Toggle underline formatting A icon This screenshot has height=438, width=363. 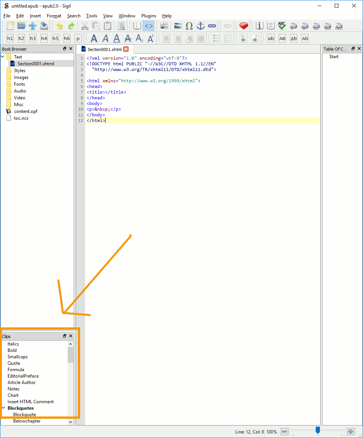coord(116,38)
